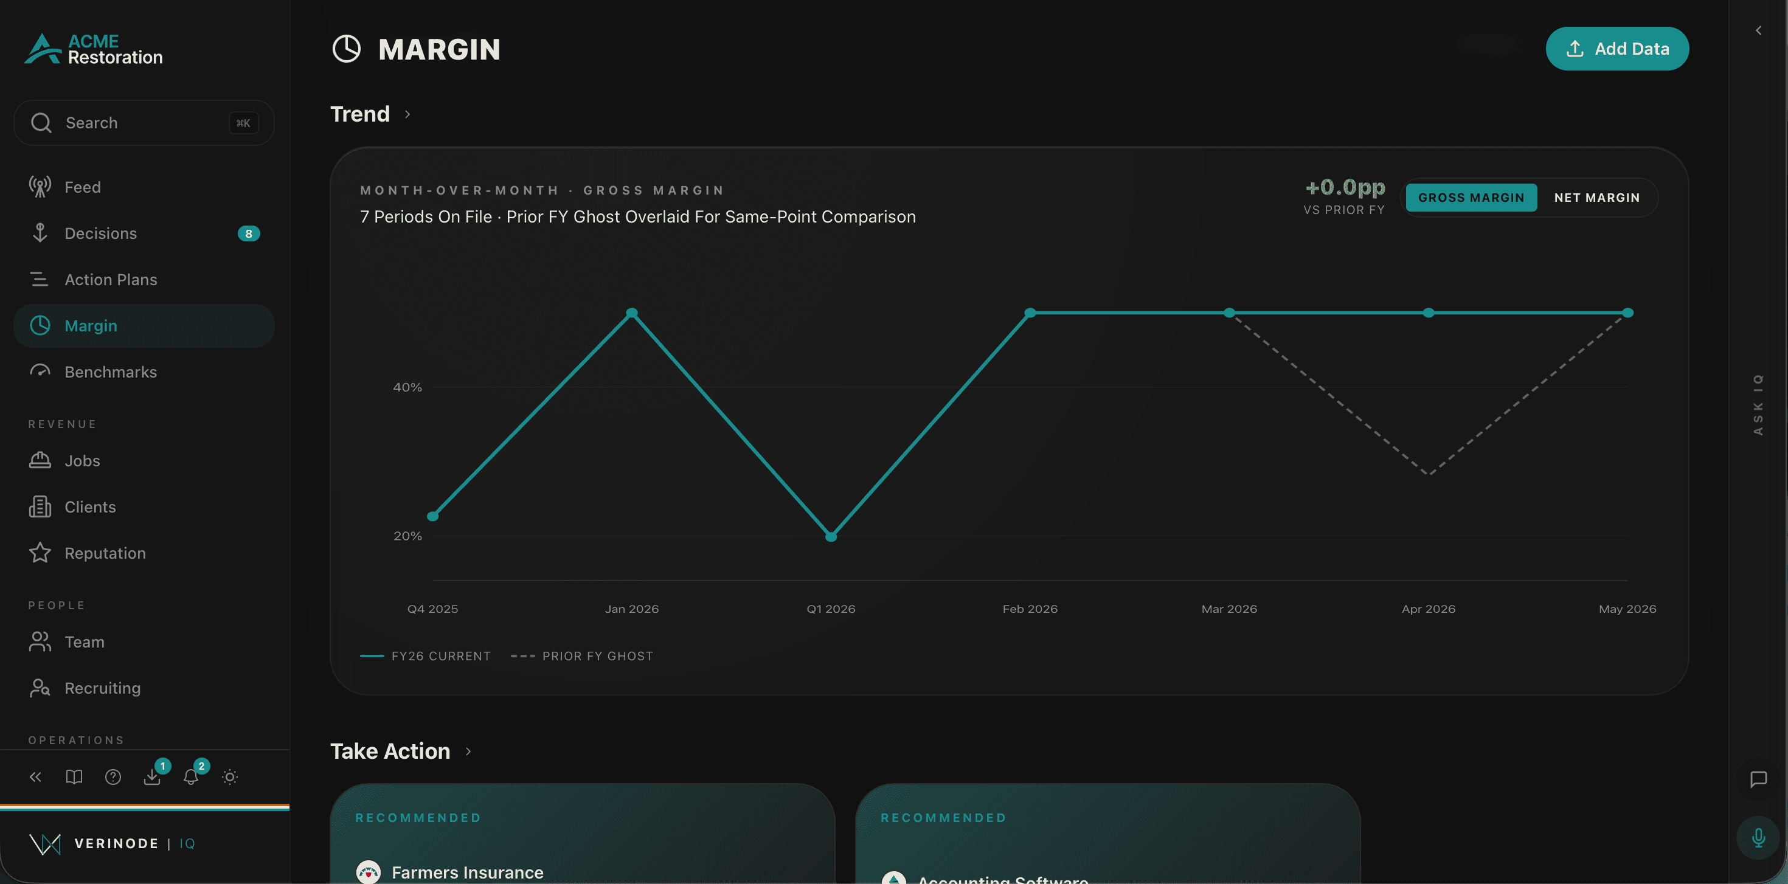The image size is (1788, 884).
Task: Click the Add Data button
Action: 1616,49
